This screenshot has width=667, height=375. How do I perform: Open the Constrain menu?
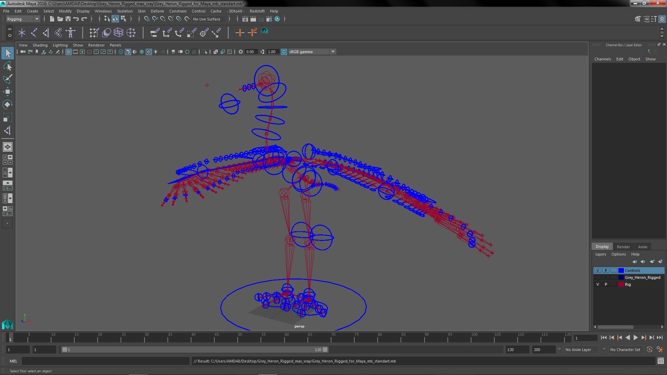click(178, 11)
